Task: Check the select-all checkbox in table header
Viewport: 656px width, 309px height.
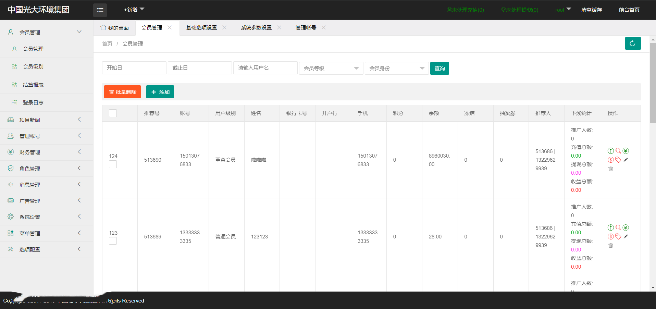Action: point(113,113)
